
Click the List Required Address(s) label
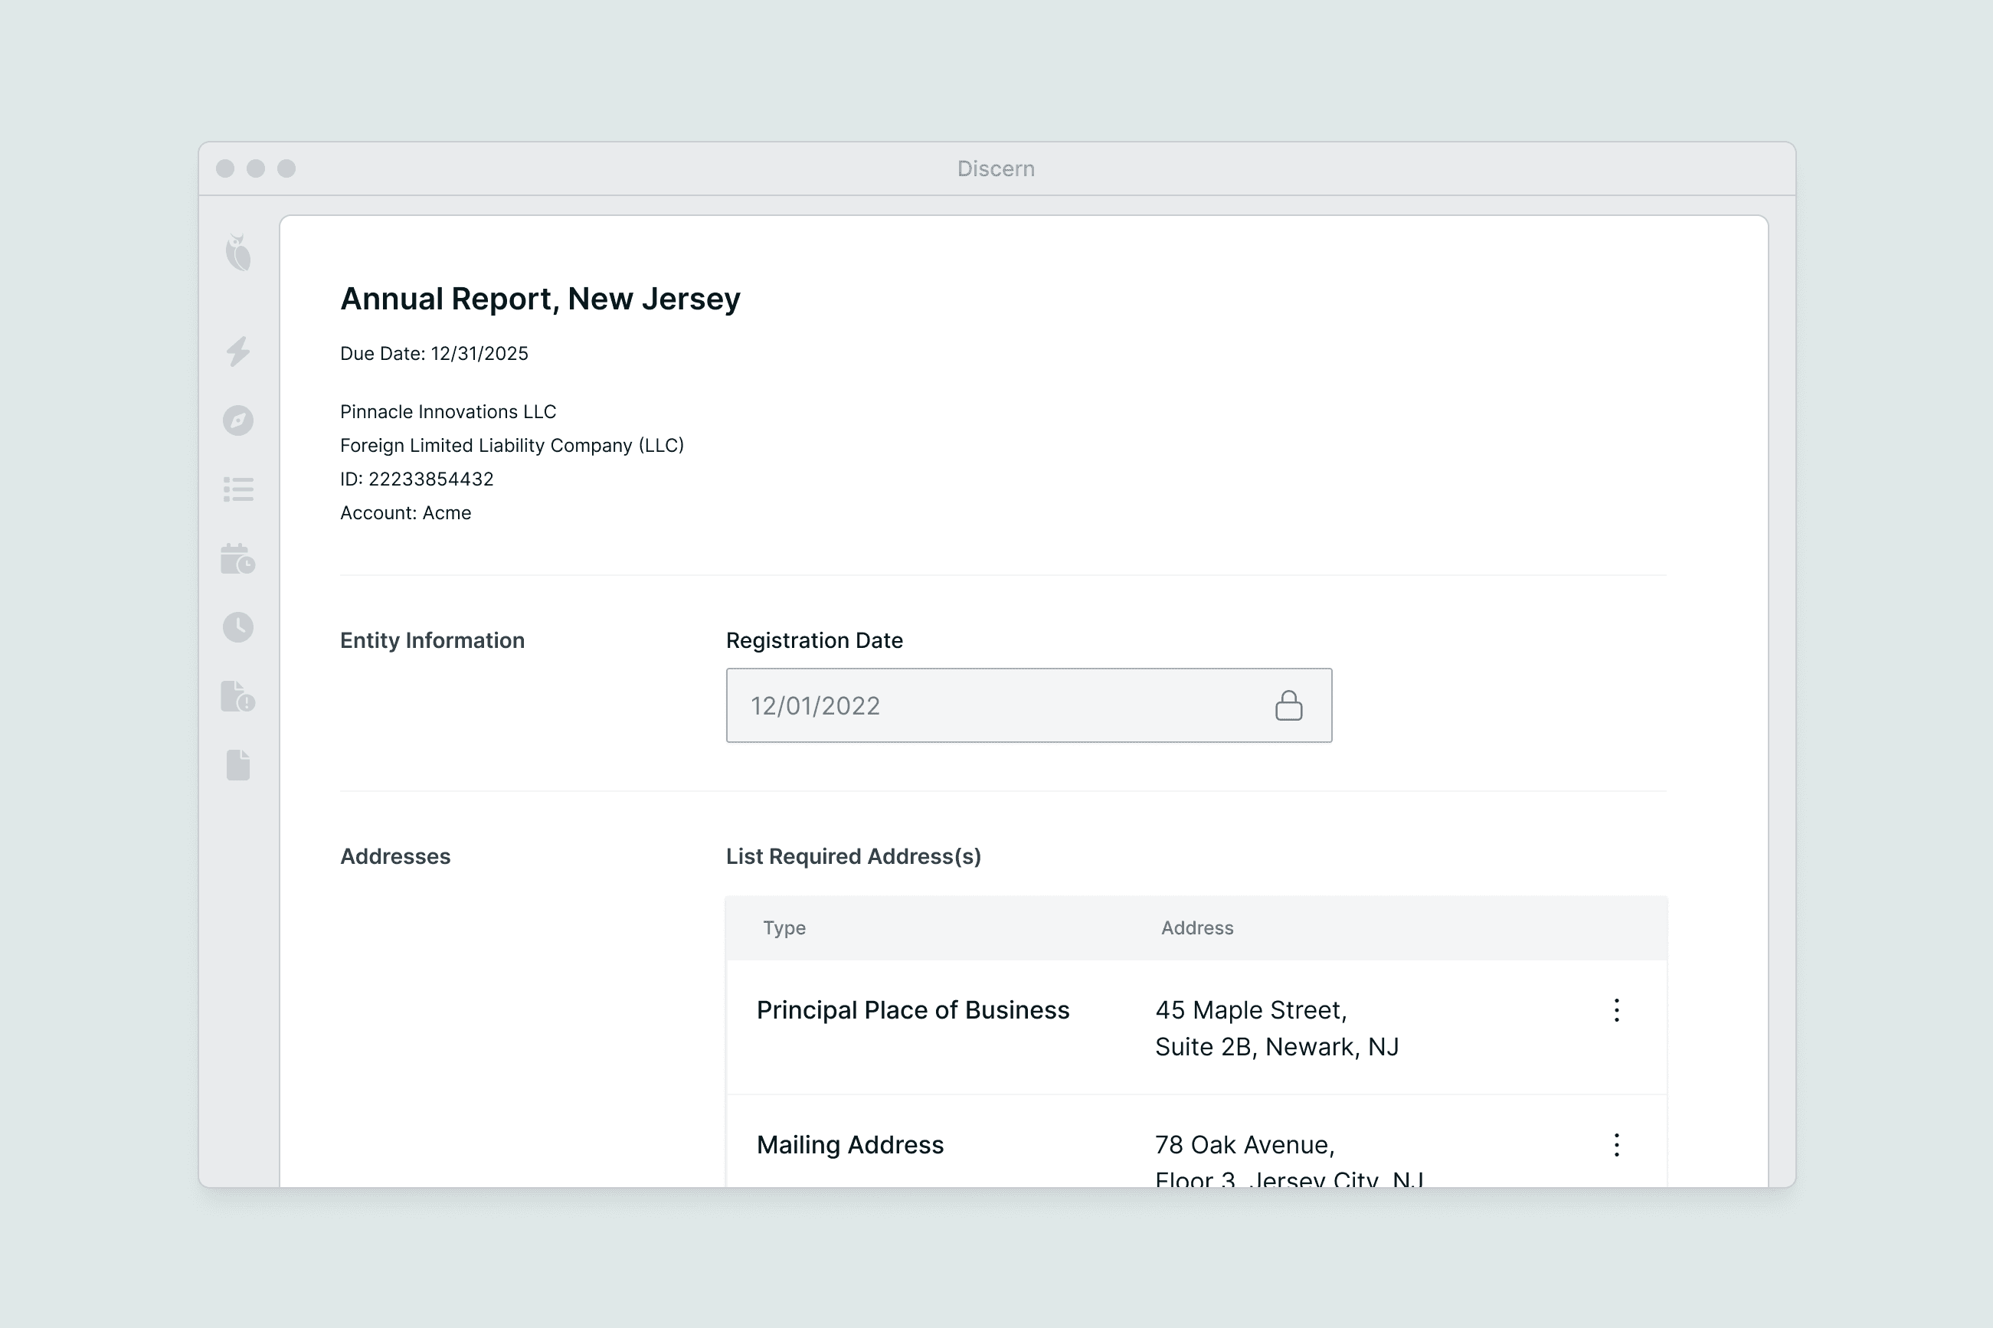click(x=853, y=856)
